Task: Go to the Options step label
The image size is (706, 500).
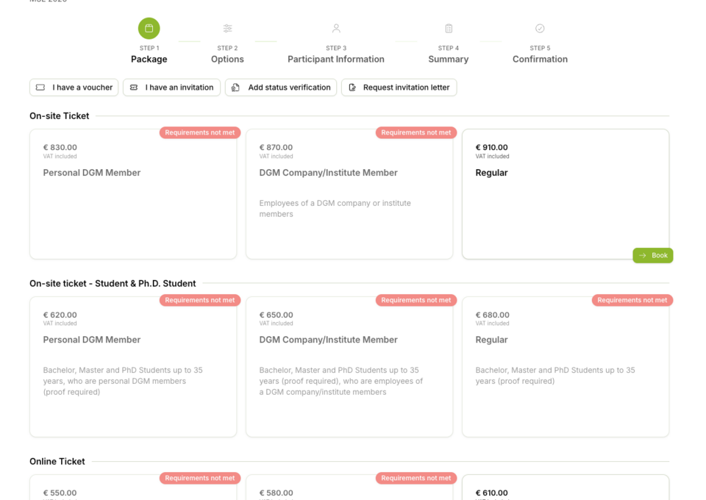Action: click(x=227, y=59)
